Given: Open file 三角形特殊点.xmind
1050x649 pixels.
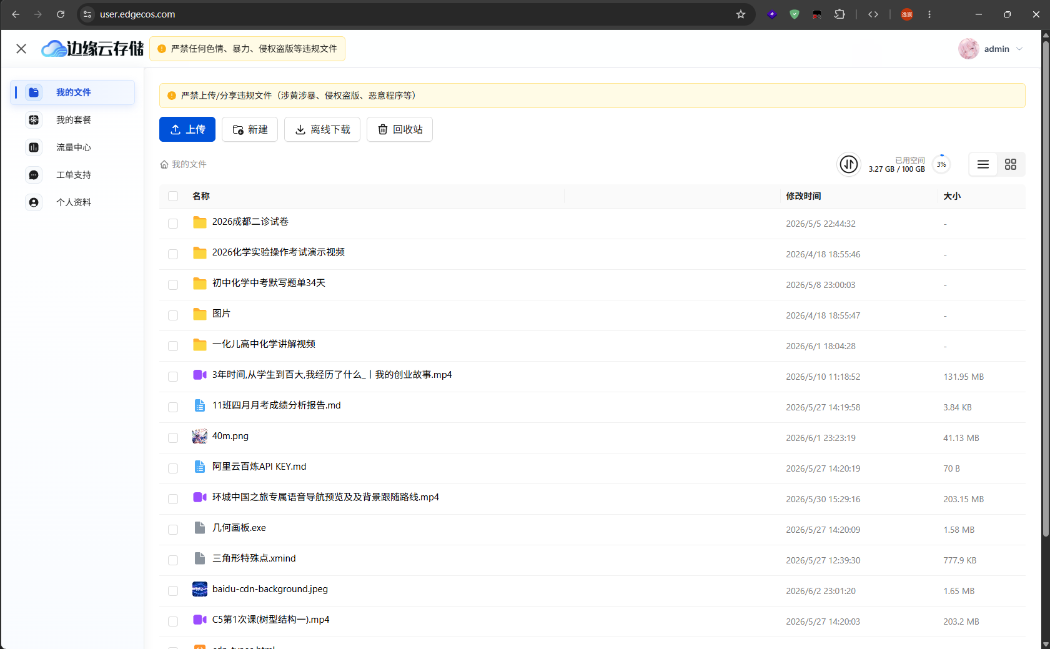Looking at the screenshot, I should tap(254, 558).
